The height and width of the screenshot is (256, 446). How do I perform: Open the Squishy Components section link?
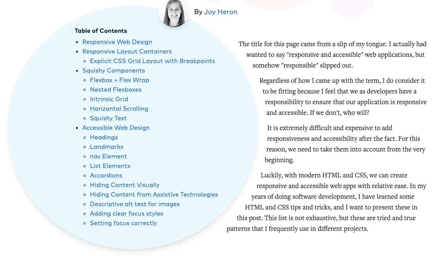tap(113, 71)
